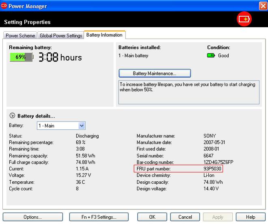This screenshot has height=224, width=268.
Task: Click the 69% remaining battery gauge
Action: (x=21, y=57)
